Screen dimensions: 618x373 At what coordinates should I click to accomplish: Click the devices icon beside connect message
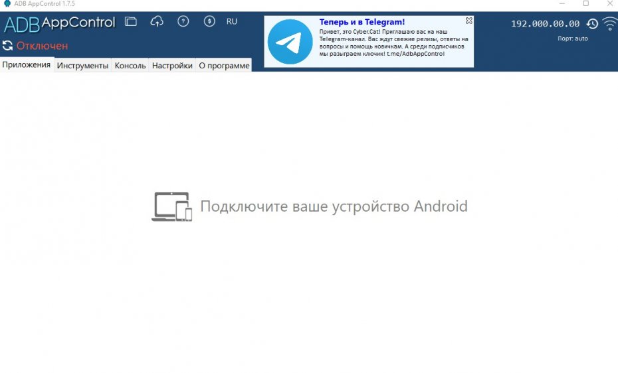pos(172,206)
